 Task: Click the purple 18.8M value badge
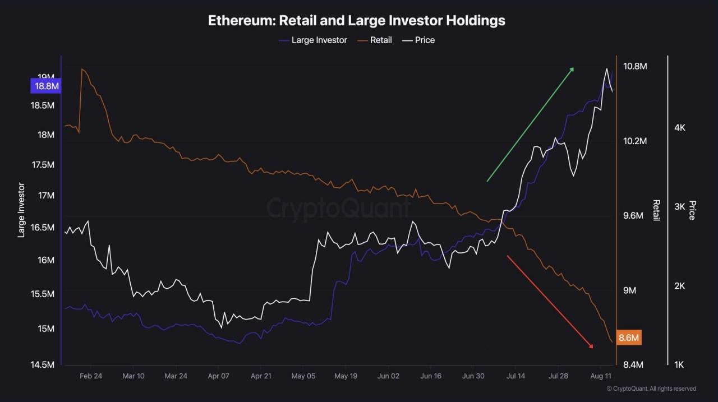pyautogui.click(x=45, y=86)
